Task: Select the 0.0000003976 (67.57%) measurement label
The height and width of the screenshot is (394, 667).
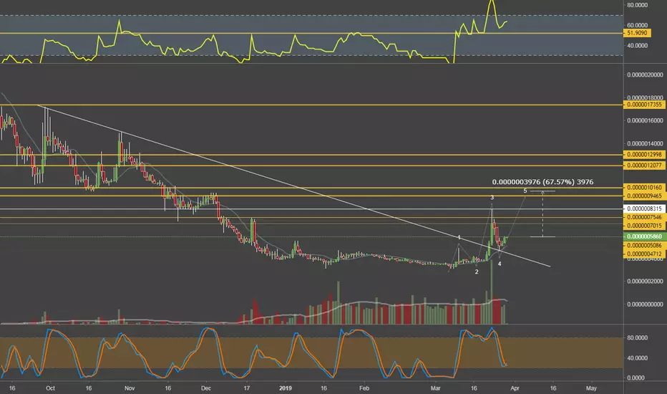Action: [x=542, y=182]
